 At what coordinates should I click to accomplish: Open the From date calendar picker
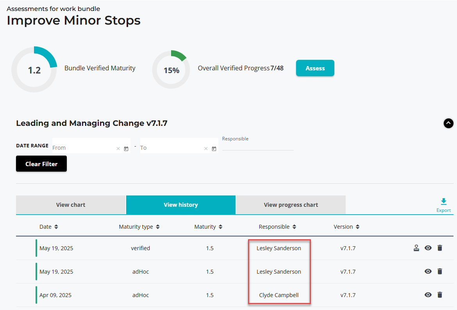tap(126, 149)
